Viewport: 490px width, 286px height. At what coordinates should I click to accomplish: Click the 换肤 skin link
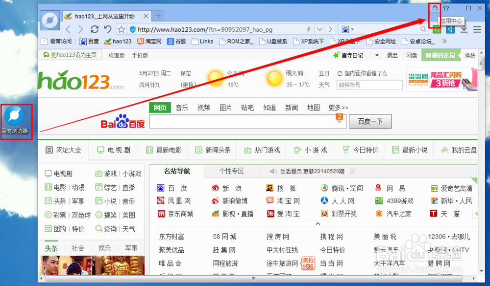click(x=470, y=55)
